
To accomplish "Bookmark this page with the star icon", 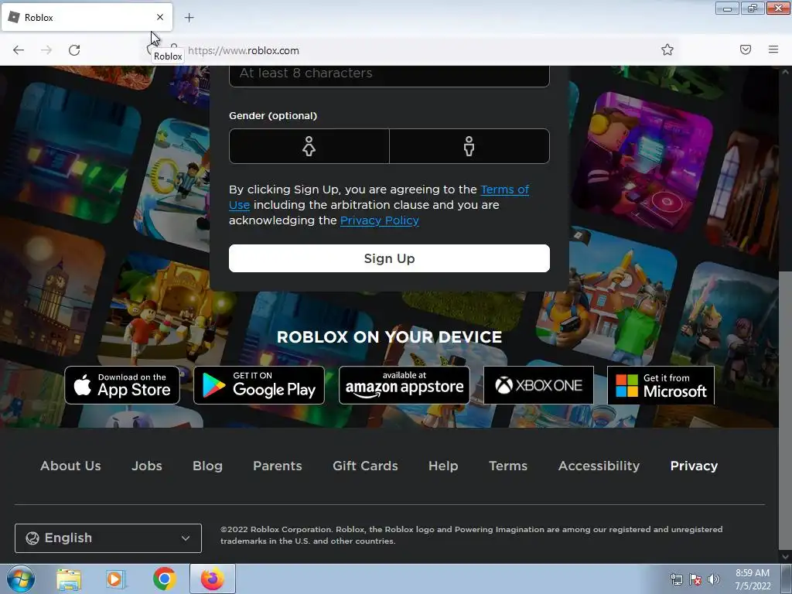I will pyautogui.click(x=667, y=49).
